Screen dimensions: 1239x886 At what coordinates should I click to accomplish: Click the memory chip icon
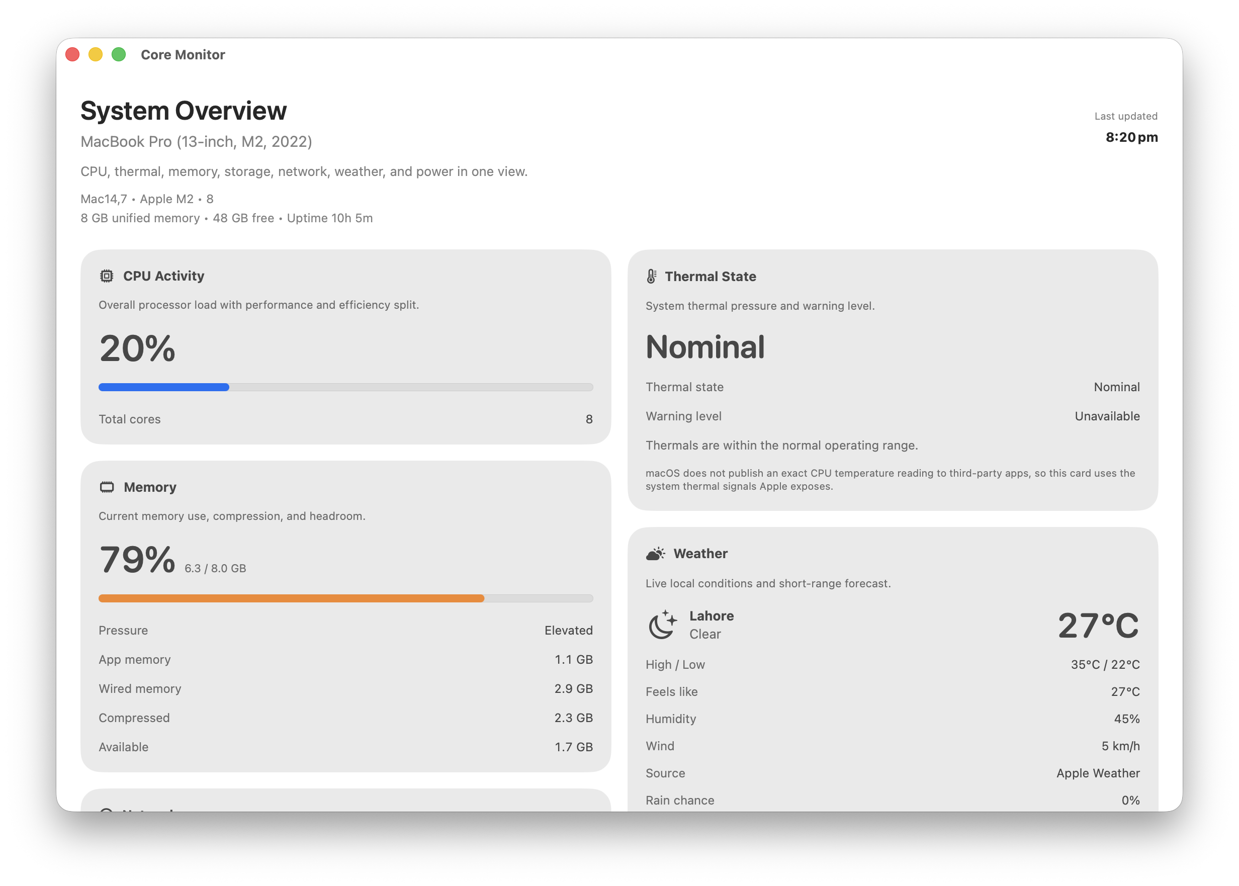(107, 487)
